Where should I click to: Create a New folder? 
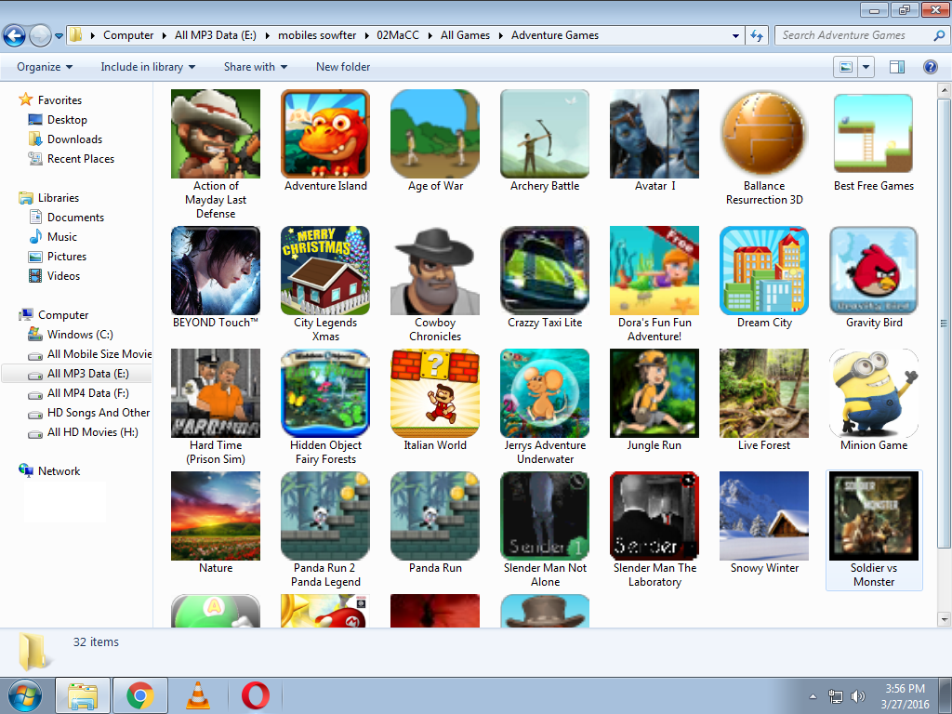[343, 67]
